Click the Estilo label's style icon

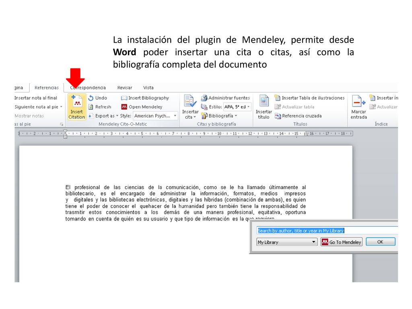coord(204,107)
